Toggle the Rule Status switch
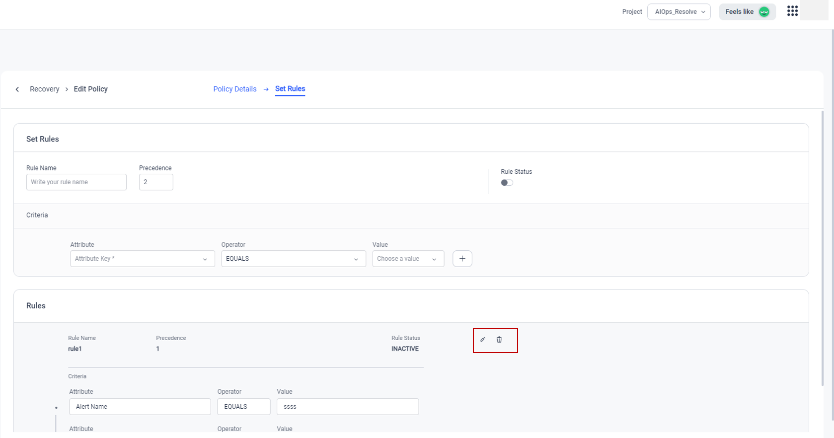The width and height of the screenshot is (834, 438). 507,183
